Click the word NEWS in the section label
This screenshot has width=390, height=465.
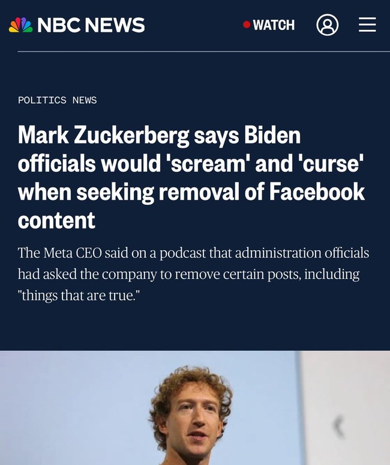point(85,100)
